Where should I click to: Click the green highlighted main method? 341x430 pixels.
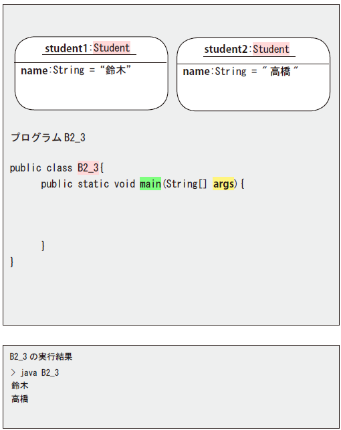click(x=150, y=184)
